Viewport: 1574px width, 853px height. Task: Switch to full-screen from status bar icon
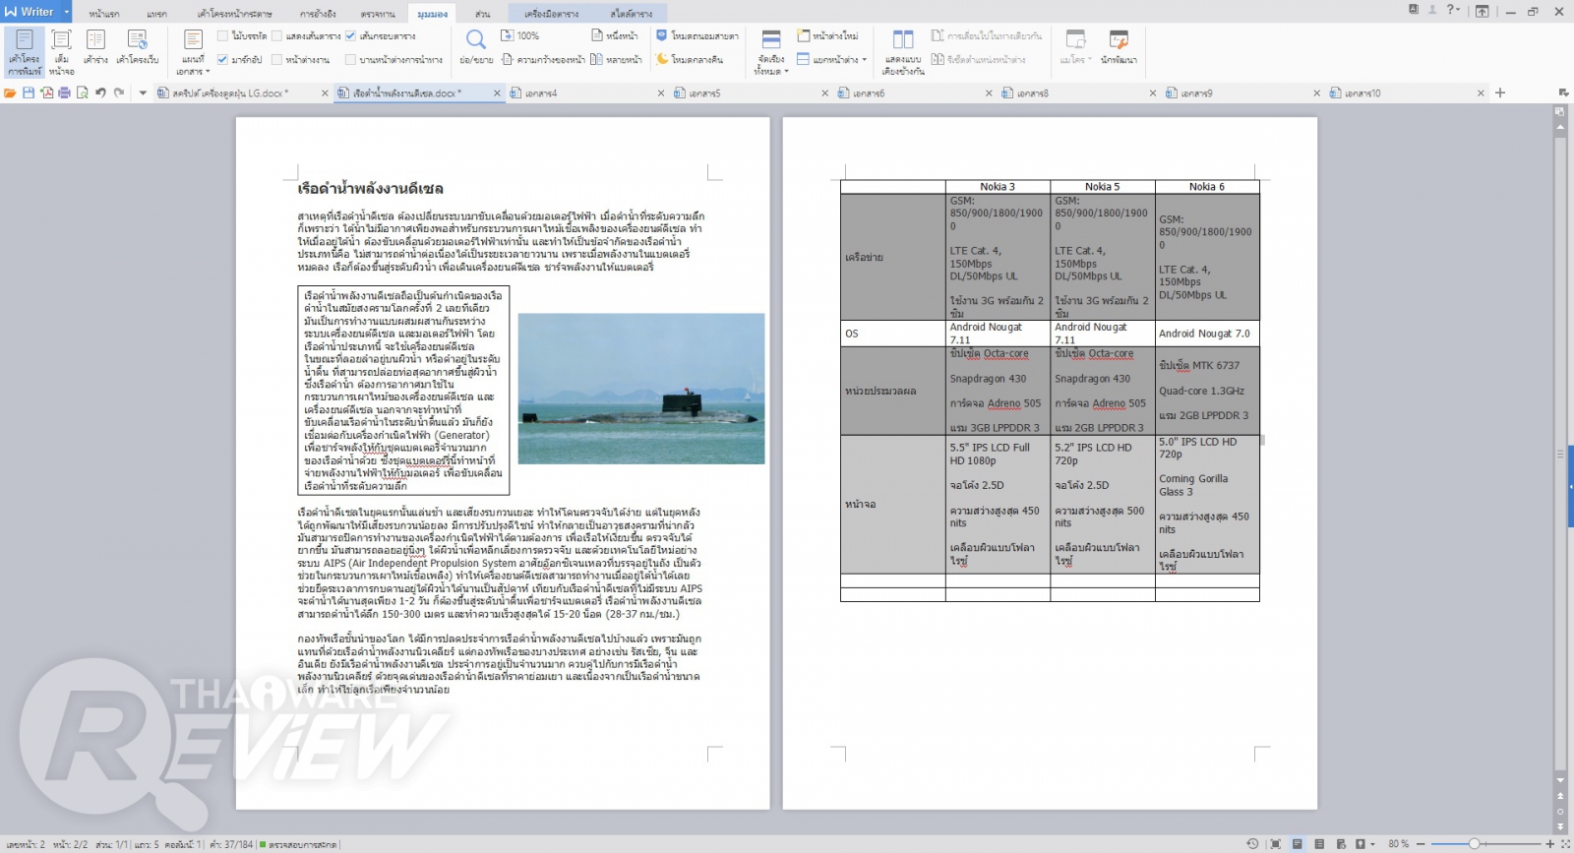point(1275,844)
